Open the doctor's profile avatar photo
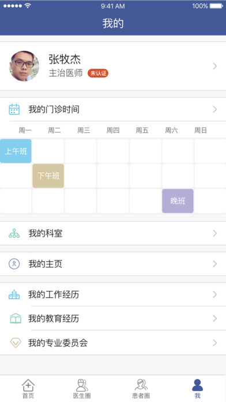This screenshot has width=226, height=402. tap(24, 66)
